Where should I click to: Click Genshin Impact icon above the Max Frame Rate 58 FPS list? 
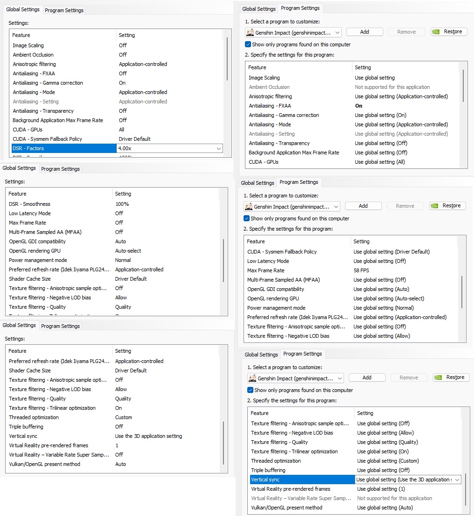pos(249,206)
